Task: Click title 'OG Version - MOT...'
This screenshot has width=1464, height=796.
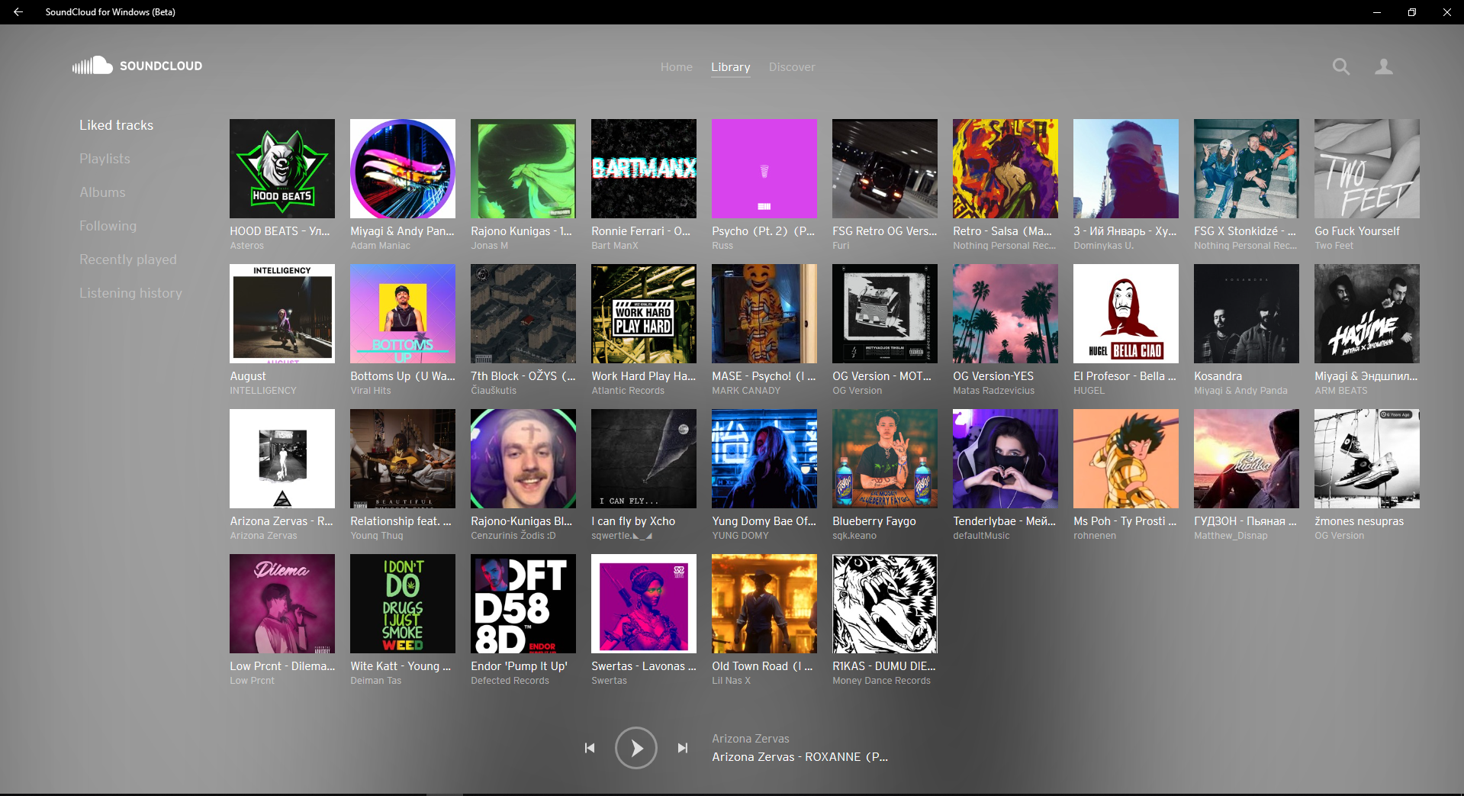Action: pyautogui.click(x=882, y=376)
